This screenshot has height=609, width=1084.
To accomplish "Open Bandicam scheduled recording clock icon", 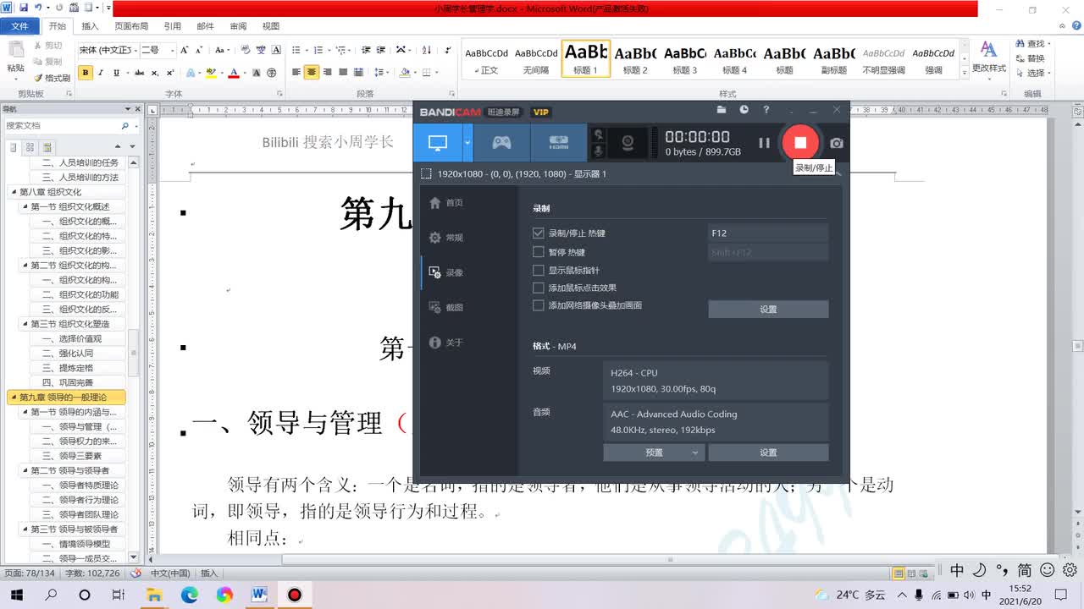I will pos(744,110).
